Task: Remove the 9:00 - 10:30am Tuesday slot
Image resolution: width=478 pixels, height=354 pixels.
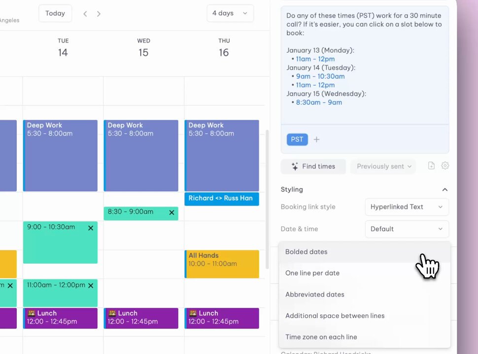Action: [x=91, y=228]
